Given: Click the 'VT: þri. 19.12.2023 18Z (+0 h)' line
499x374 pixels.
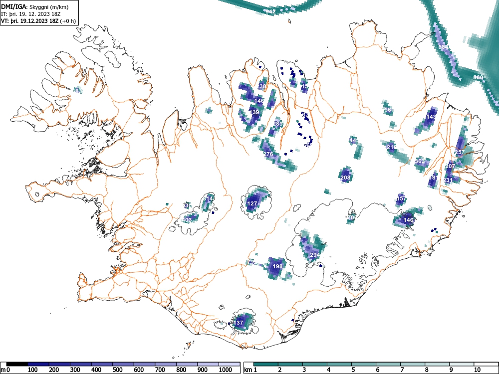Looking at the screenshot, I should coord(38,21).
